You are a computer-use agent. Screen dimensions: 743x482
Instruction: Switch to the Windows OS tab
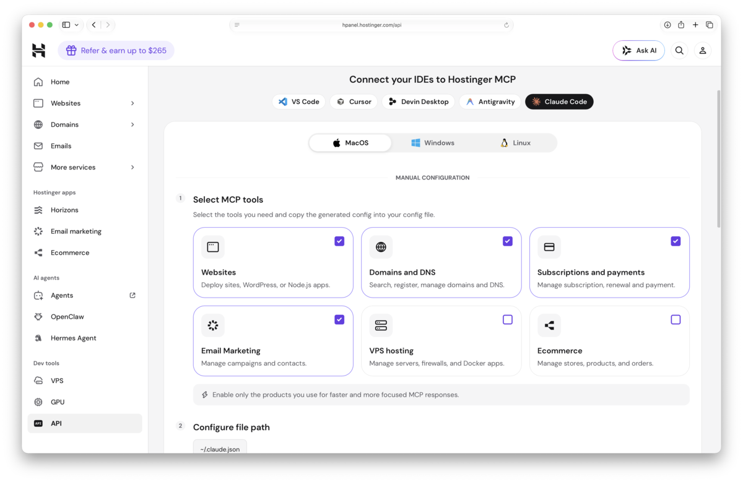[x=433, y=143]
